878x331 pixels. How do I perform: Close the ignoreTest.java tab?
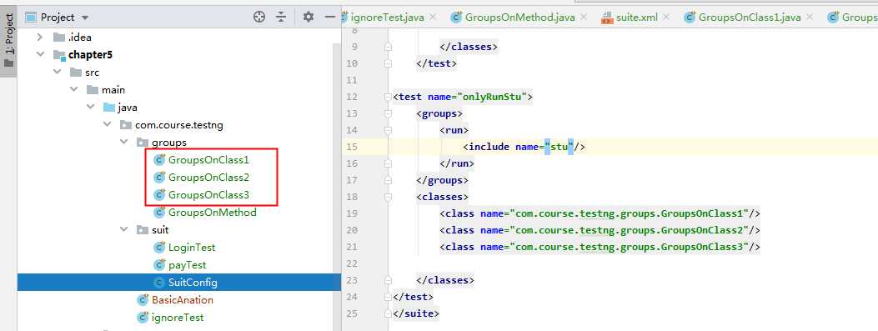pos(432,18)
